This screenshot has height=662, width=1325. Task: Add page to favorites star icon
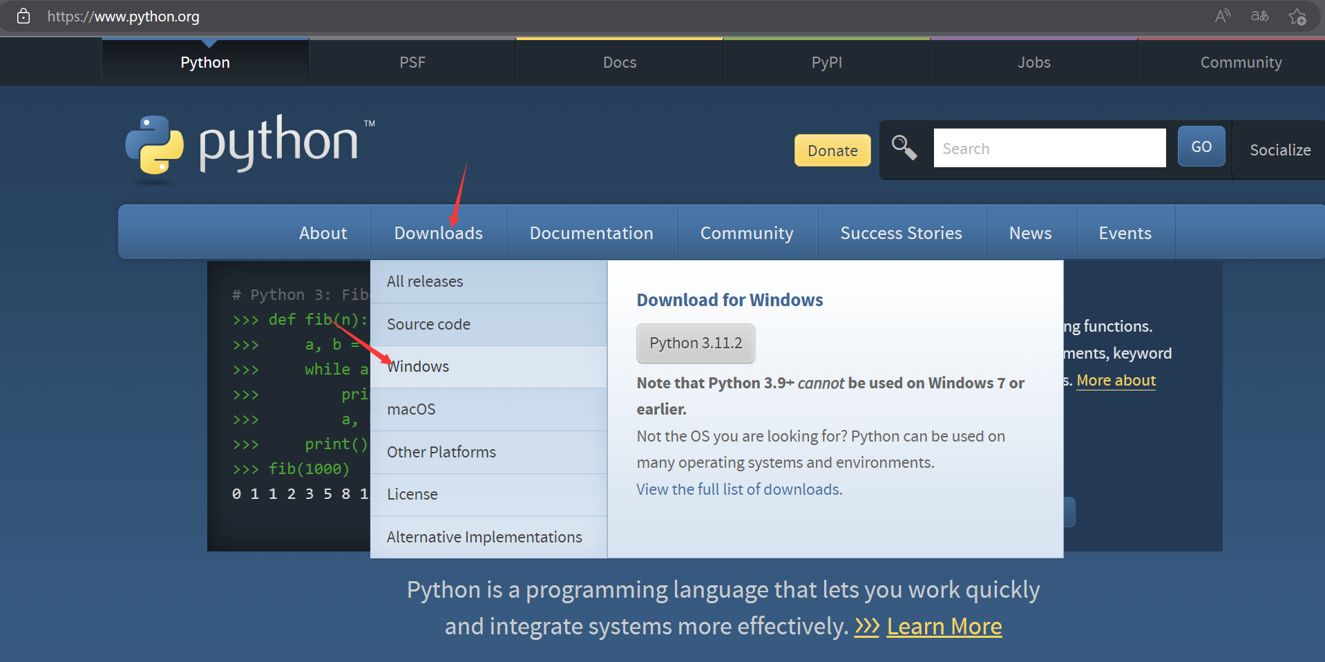point(1297,17)
